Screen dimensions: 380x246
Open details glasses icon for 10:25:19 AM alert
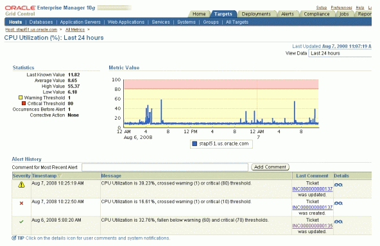point(338,185)
